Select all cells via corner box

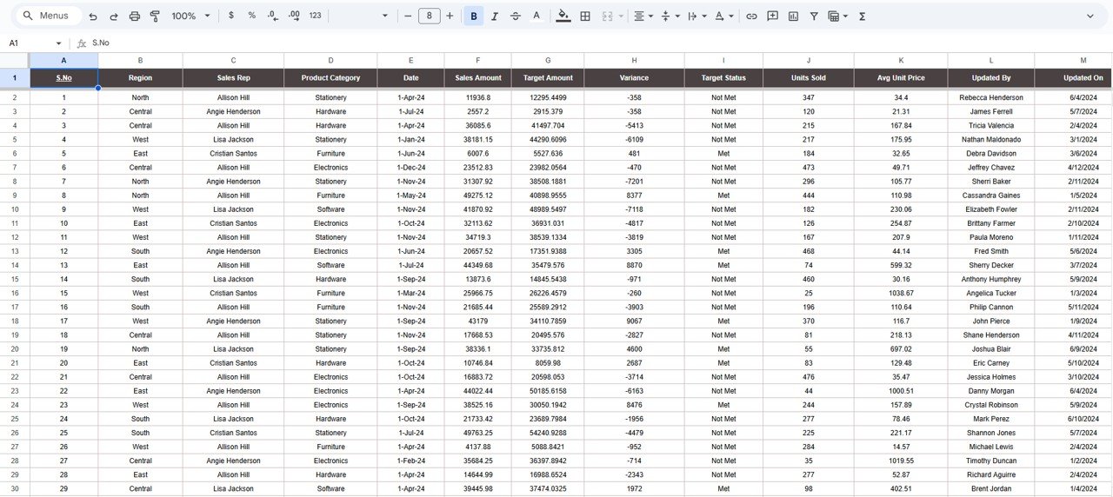[15, 60]
